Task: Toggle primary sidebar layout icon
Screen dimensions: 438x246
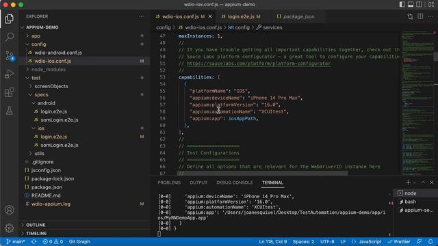Action: click(x=402, y=5)
